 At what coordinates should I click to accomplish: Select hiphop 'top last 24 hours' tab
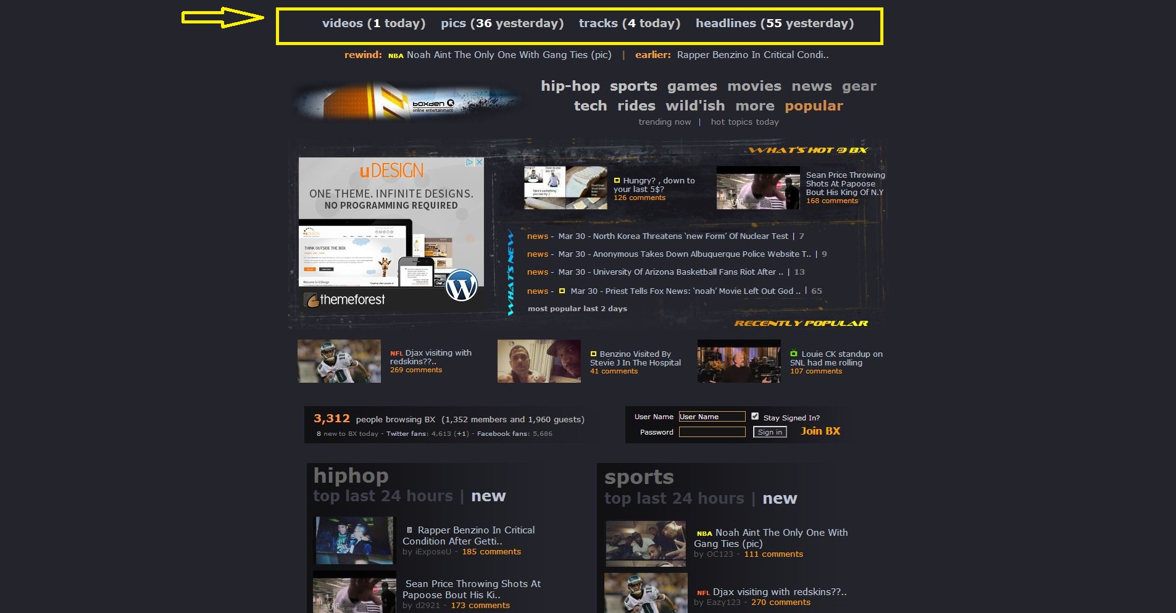[x=383, y=496]
